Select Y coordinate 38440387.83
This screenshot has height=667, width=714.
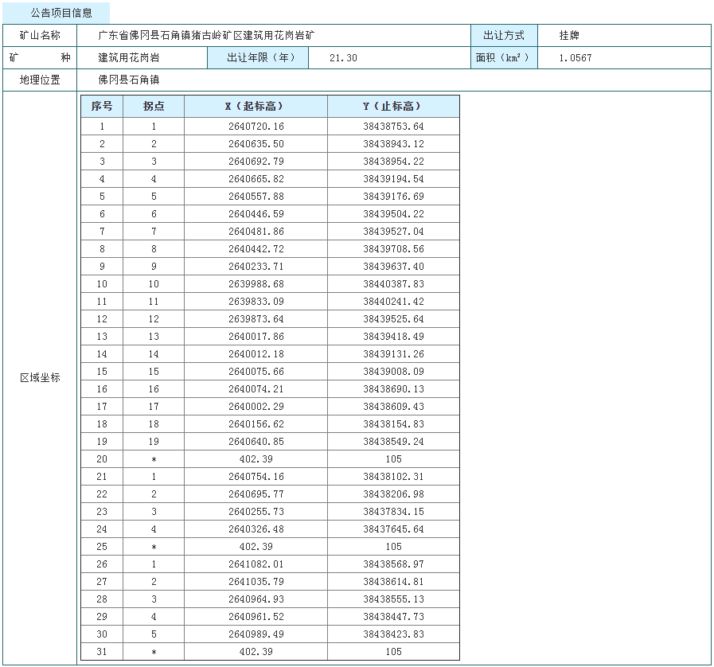point(393,284)
